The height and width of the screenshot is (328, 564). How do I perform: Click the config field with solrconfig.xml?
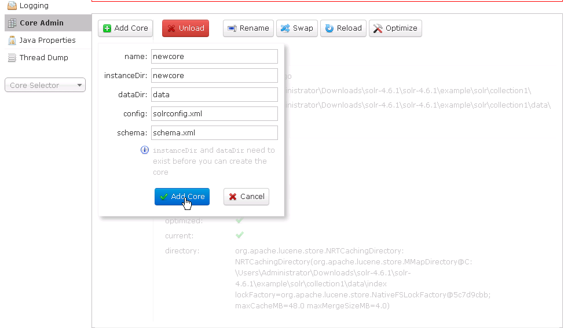tap(214, 113)
